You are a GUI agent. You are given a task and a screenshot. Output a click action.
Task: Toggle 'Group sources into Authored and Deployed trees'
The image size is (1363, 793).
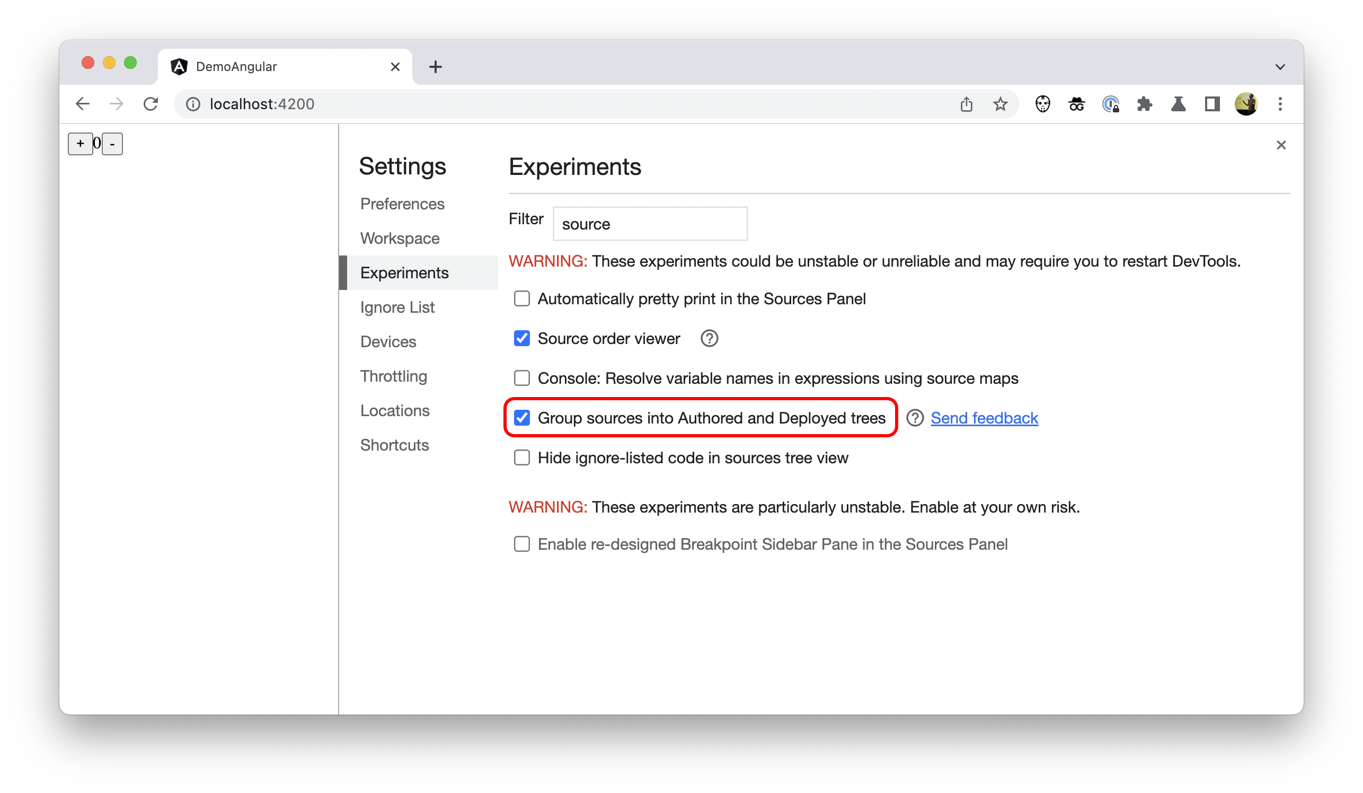click(x=523, y=417)
